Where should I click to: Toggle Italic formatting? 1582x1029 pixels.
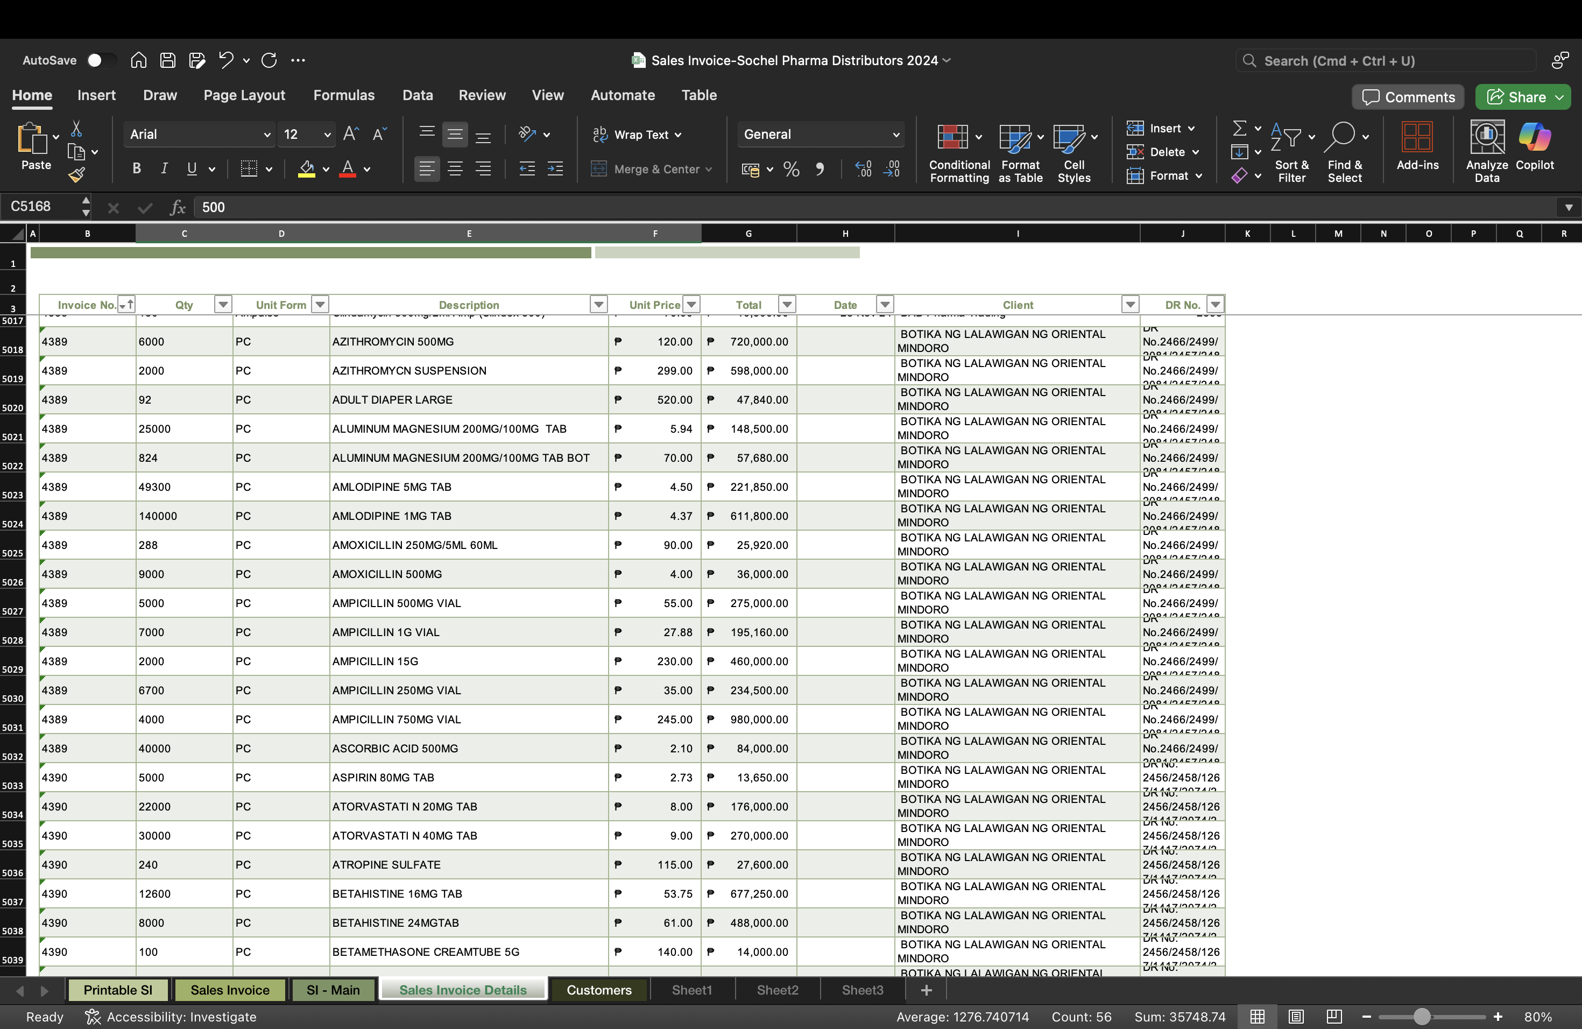tap(164, 169)
